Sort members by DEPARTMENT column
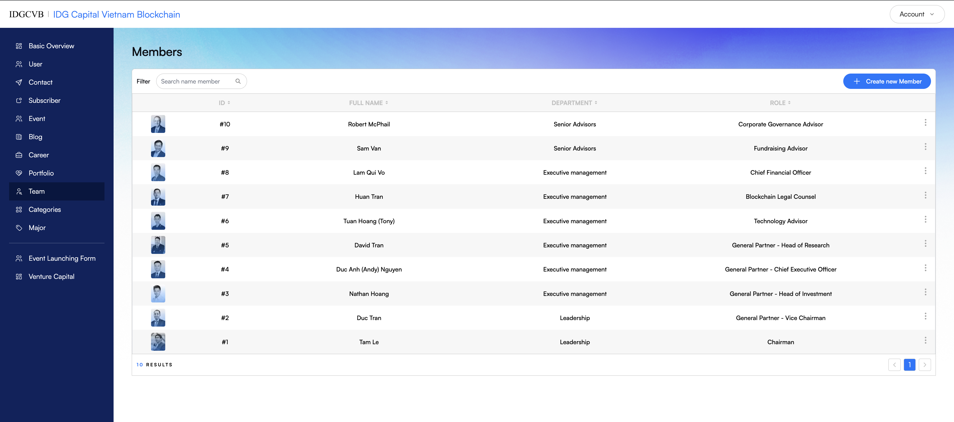 tap(574, 103)
